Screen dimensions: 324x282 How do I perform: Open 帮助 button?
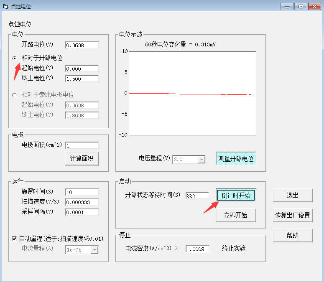(292, 235)
